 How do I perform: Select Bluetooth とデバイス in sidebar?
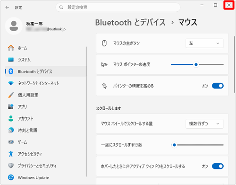46,71
